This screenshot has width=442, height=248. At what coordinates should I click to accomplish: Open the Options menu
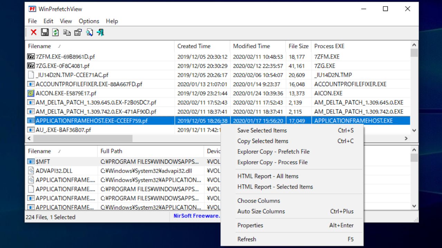tap(89, 21)
